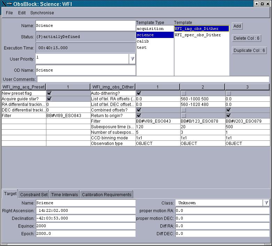Open the Class combo box showing Unknown

[x=222, y=203]
